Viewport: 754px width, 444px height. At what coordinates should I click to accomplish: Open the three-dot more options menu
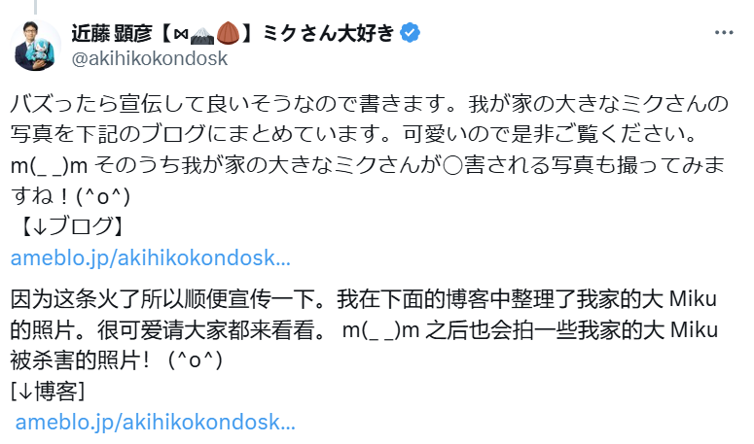[x=724, y=32]
